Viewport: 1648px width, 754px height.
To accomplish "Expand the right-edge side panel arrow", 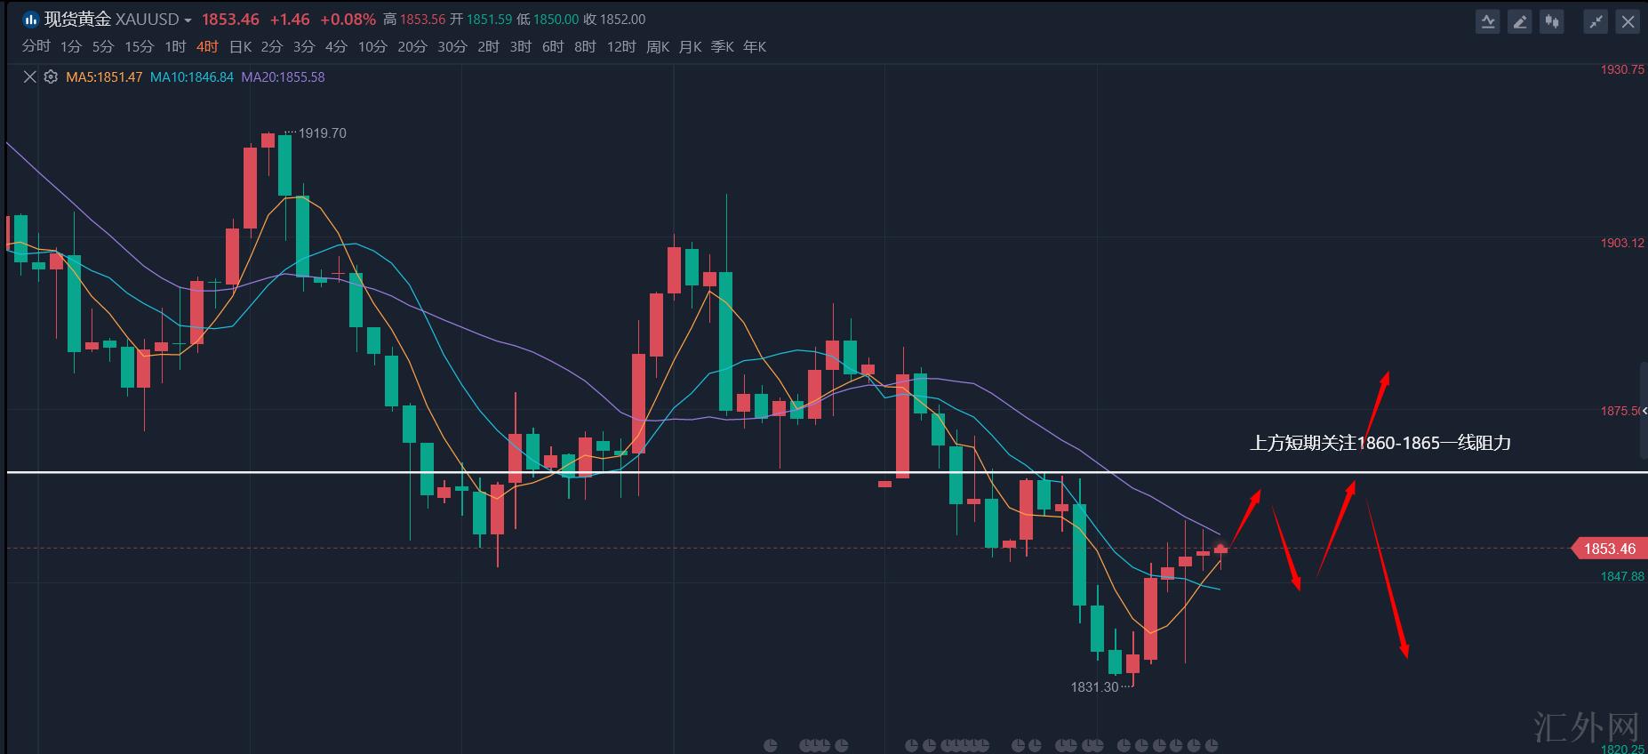I will [1644, 411].
